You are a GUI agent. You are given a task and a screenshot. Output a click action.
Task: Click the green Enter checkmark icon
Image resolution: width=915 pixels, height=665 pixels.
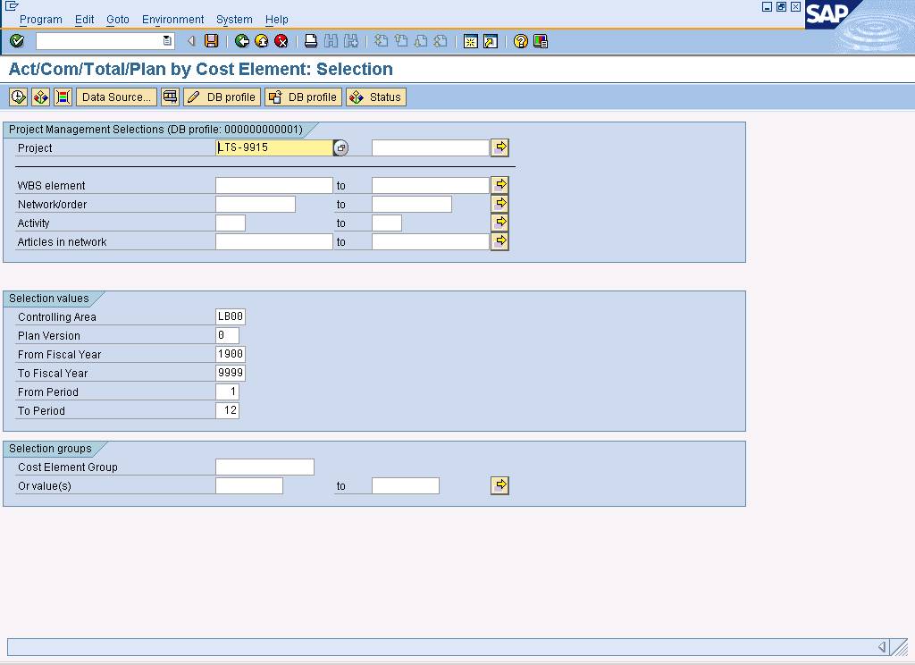[x=17, y=41]
